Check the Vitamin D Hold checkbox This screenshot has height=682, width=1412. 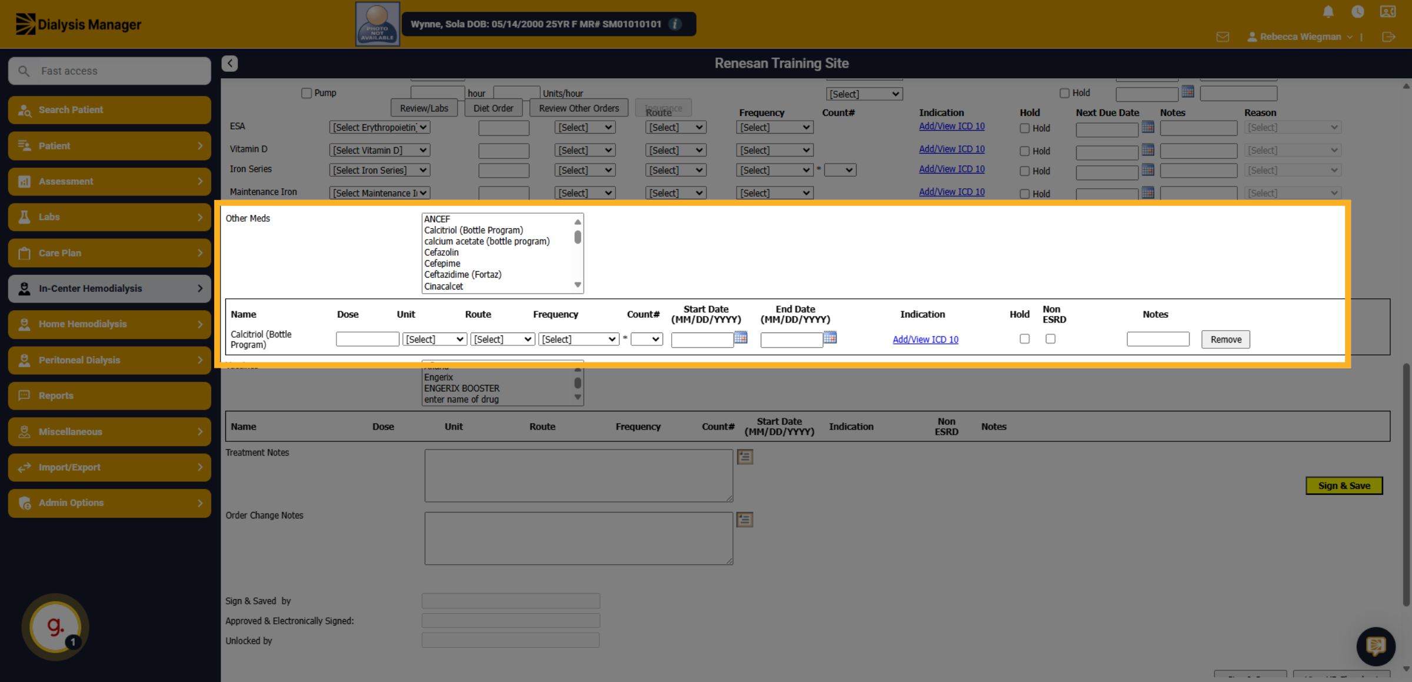click(1025, 151)
